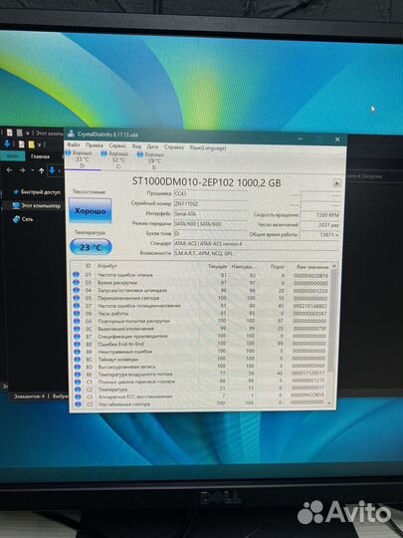The image size is (403, 538).
Task: Click the status icon of attribute B7
Action: click(x=77, y=337)
